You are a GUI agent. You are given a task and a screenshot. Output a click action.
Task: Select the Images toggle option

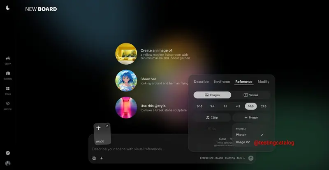212,95
